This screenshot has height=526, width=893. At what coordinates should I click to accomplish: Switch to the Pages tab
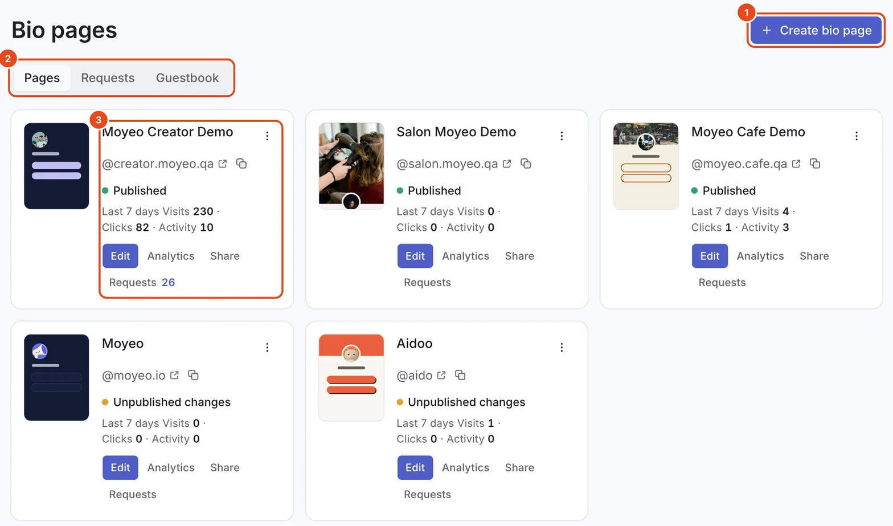(42, 78)
